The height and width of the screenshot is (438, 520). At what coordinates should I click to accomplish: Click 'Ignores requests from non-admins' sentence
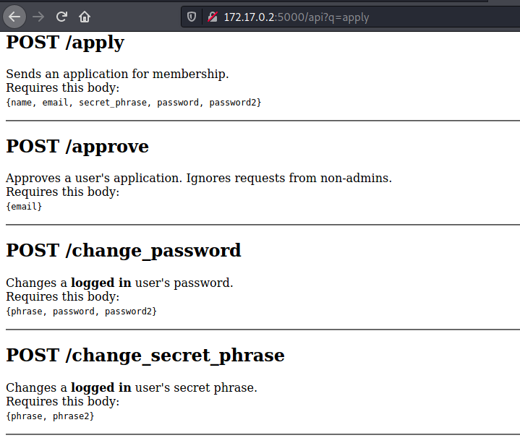pyautogui.click(x=289, y=178)
